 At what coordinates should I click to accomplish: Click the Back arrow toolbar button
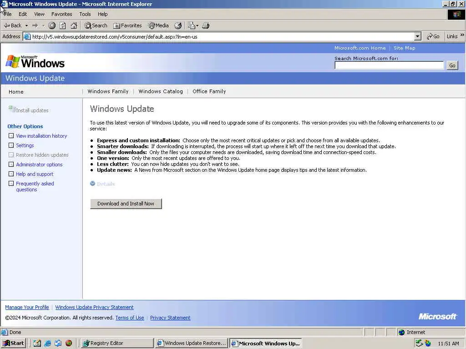coord(12,25)
